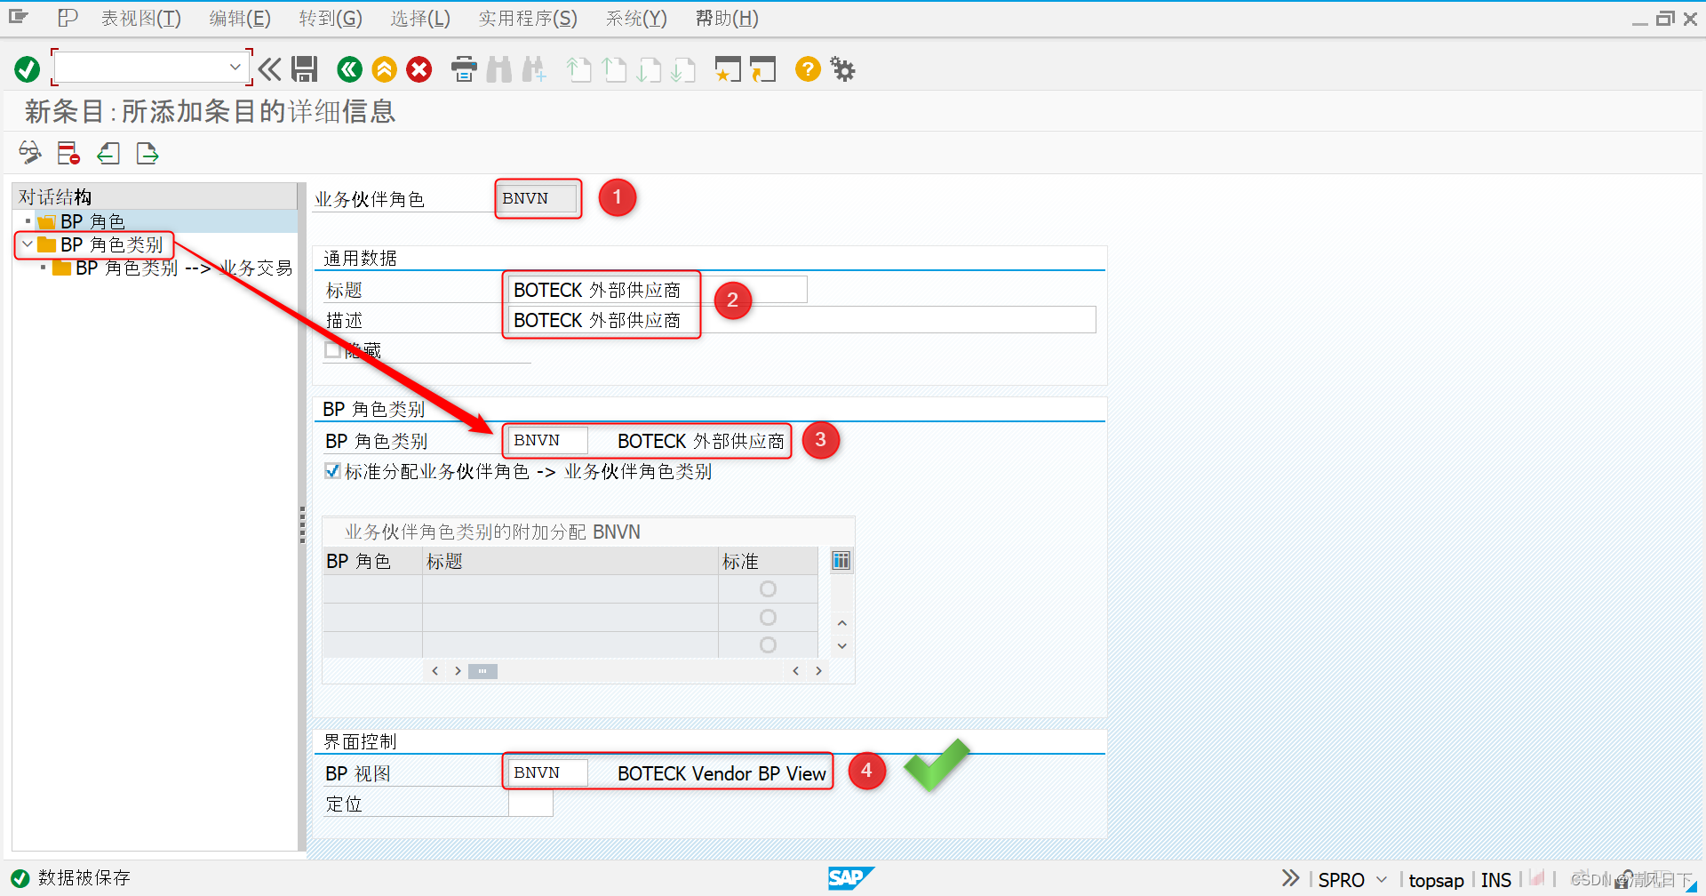
Task: Click the Find Next binoculars icon
Action: coord(534,68)
